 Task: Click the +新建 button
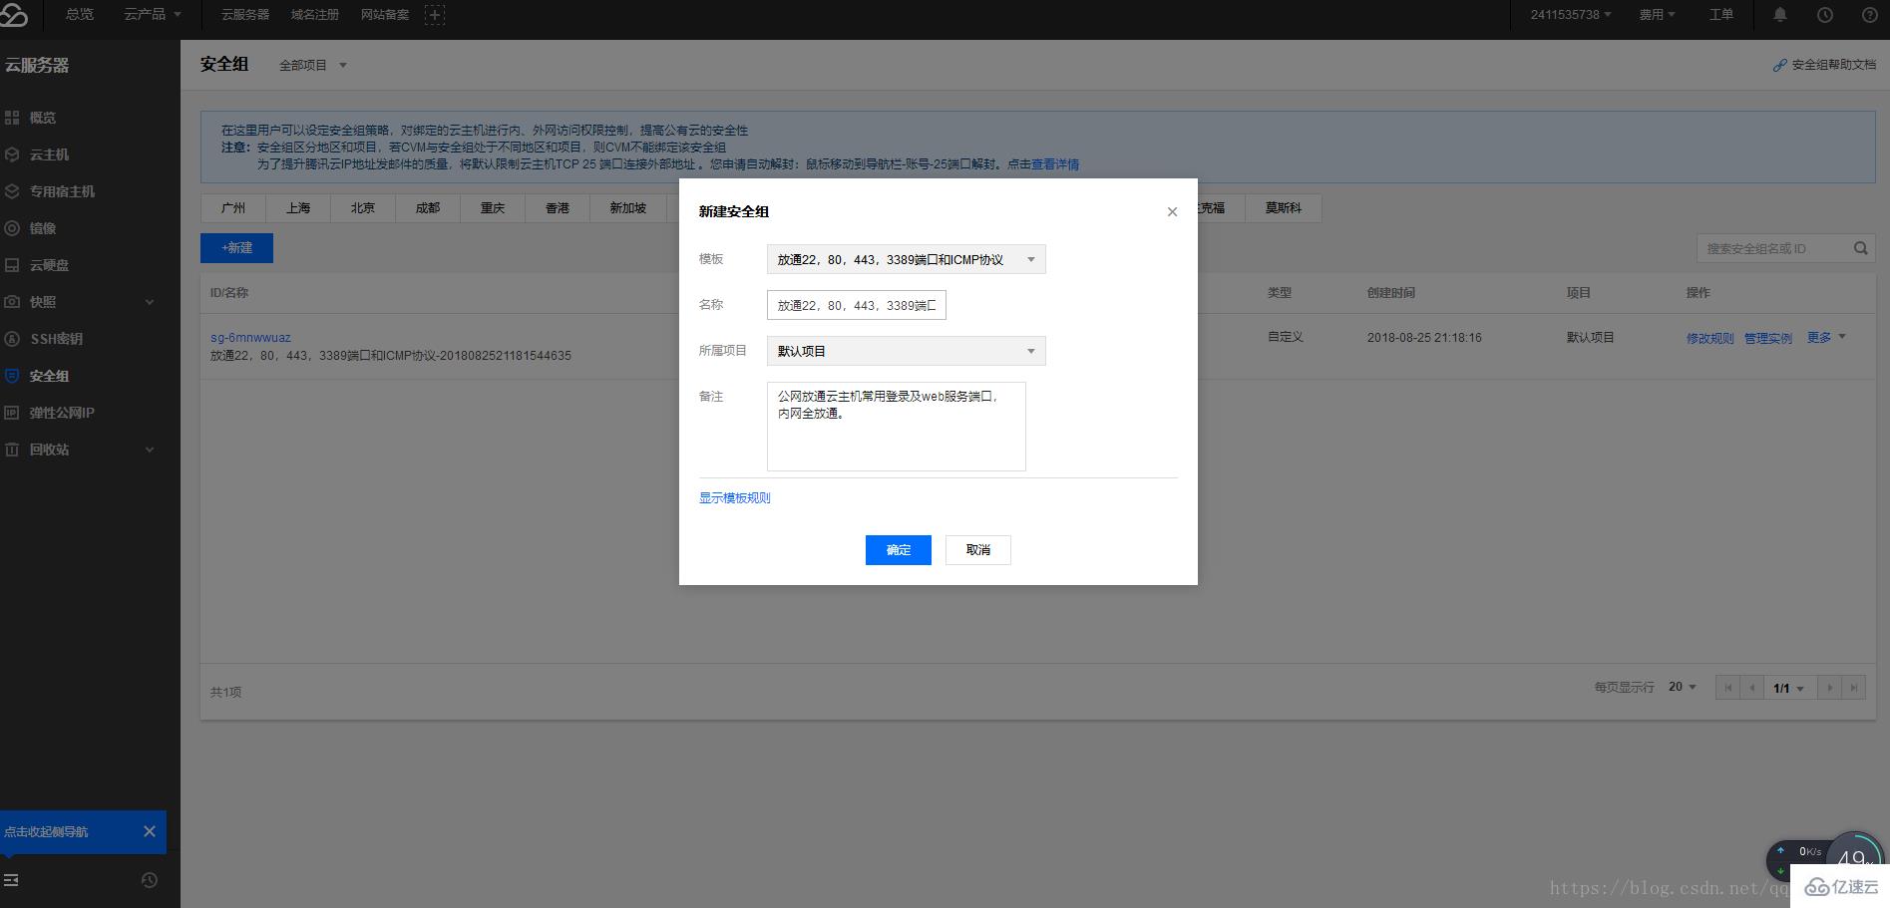tap(236, 248)
